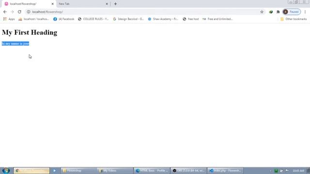
Task: Open Chrome's three-dot menu
Action: pos(305,12)
